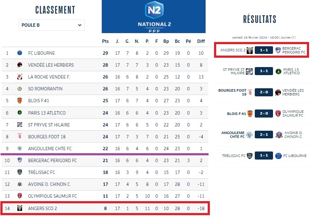Screen dimensions: 312x216
Task: Click Vendée Les Herbiers team logo in standings
Action: click(x=19, y=65)
